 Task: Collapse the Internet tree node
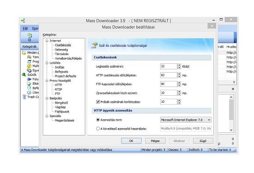point(47,41)
